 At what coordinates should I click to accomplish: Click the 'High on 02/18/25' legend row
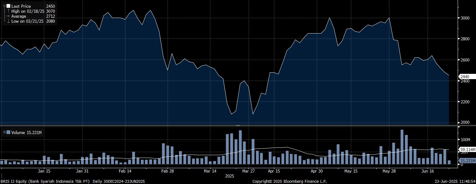29,11
